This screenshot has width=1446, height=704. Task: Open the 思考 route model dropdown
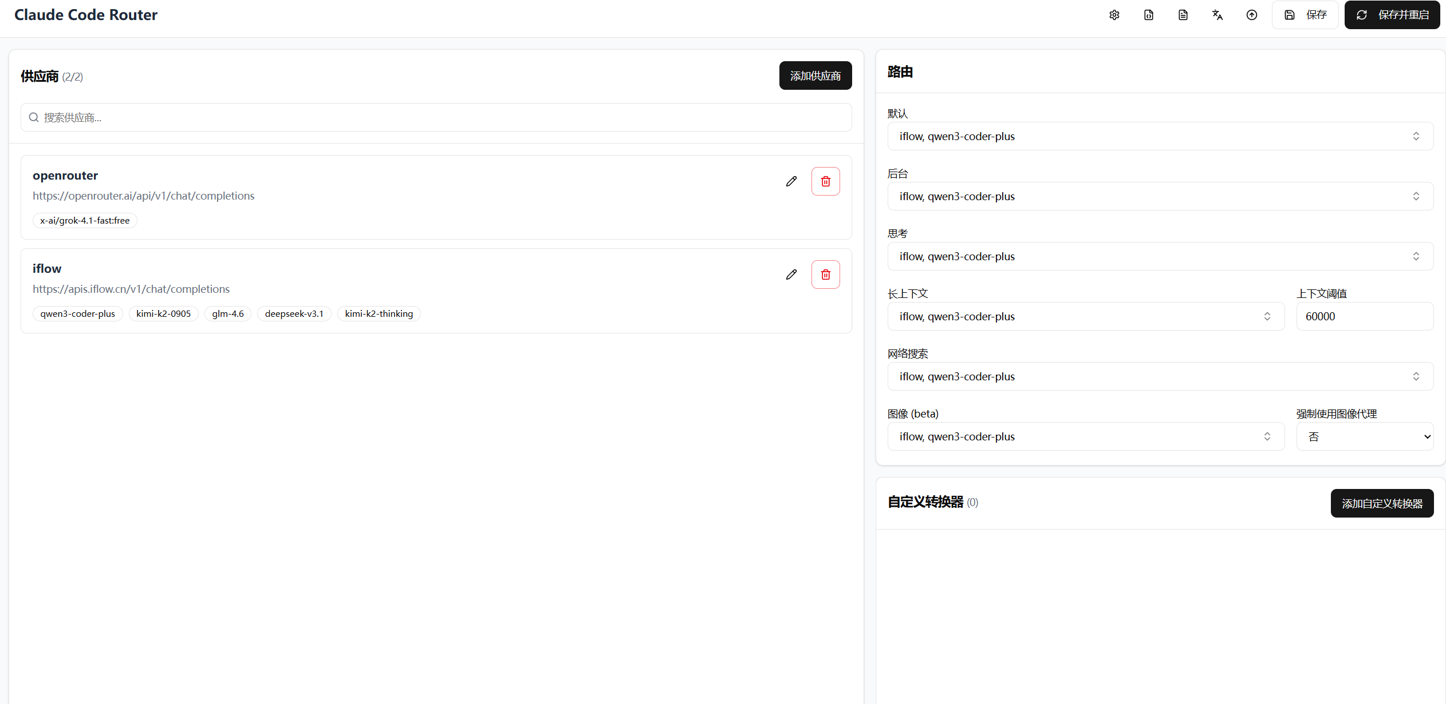(x=1159, y=256)
